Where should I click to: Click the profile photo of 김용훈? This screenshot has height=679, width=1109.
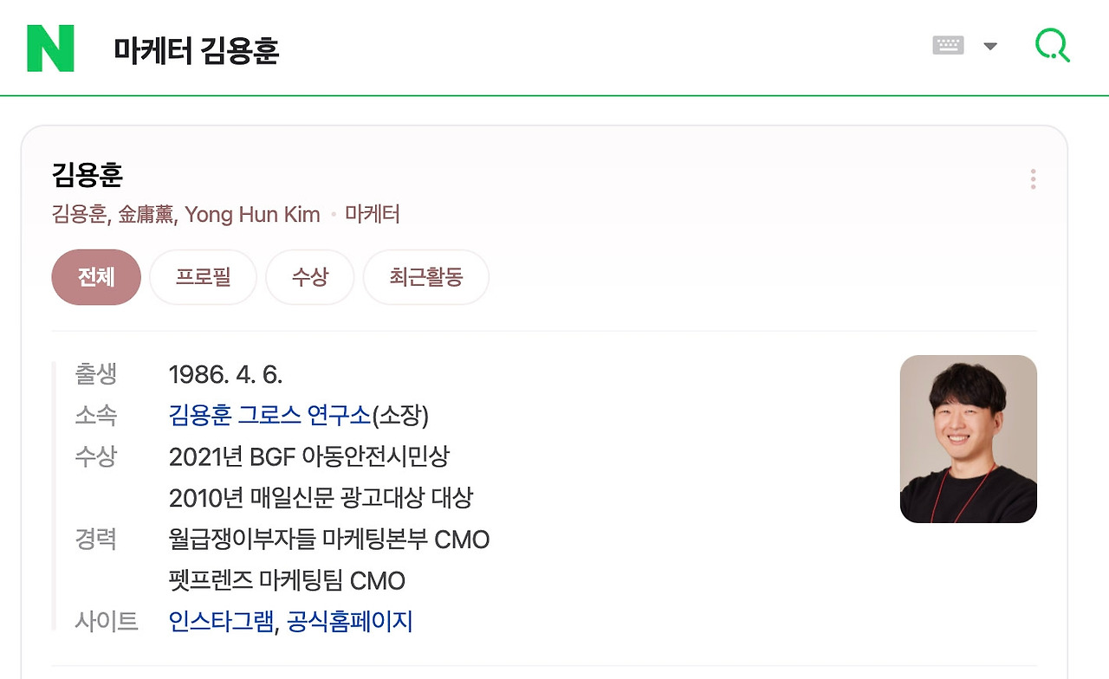[x=968, y=438]
